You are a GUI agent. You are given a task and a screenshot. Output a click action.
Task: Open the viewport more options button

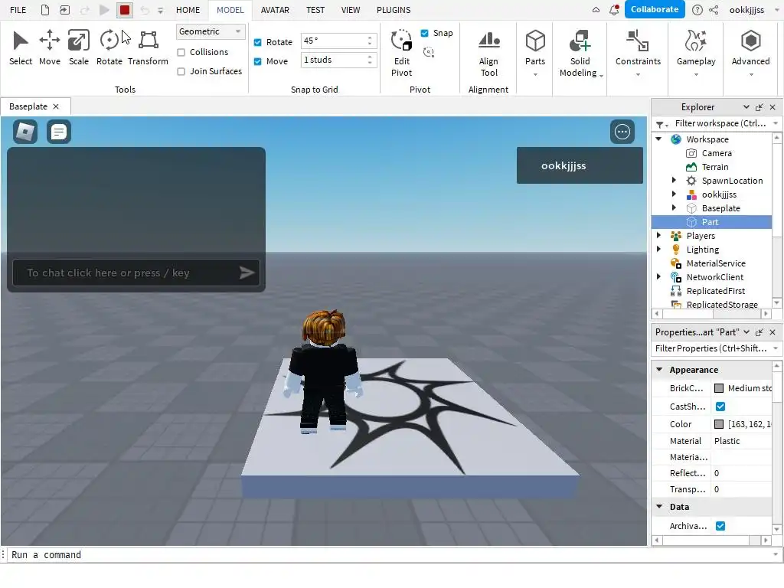(622, 132)
